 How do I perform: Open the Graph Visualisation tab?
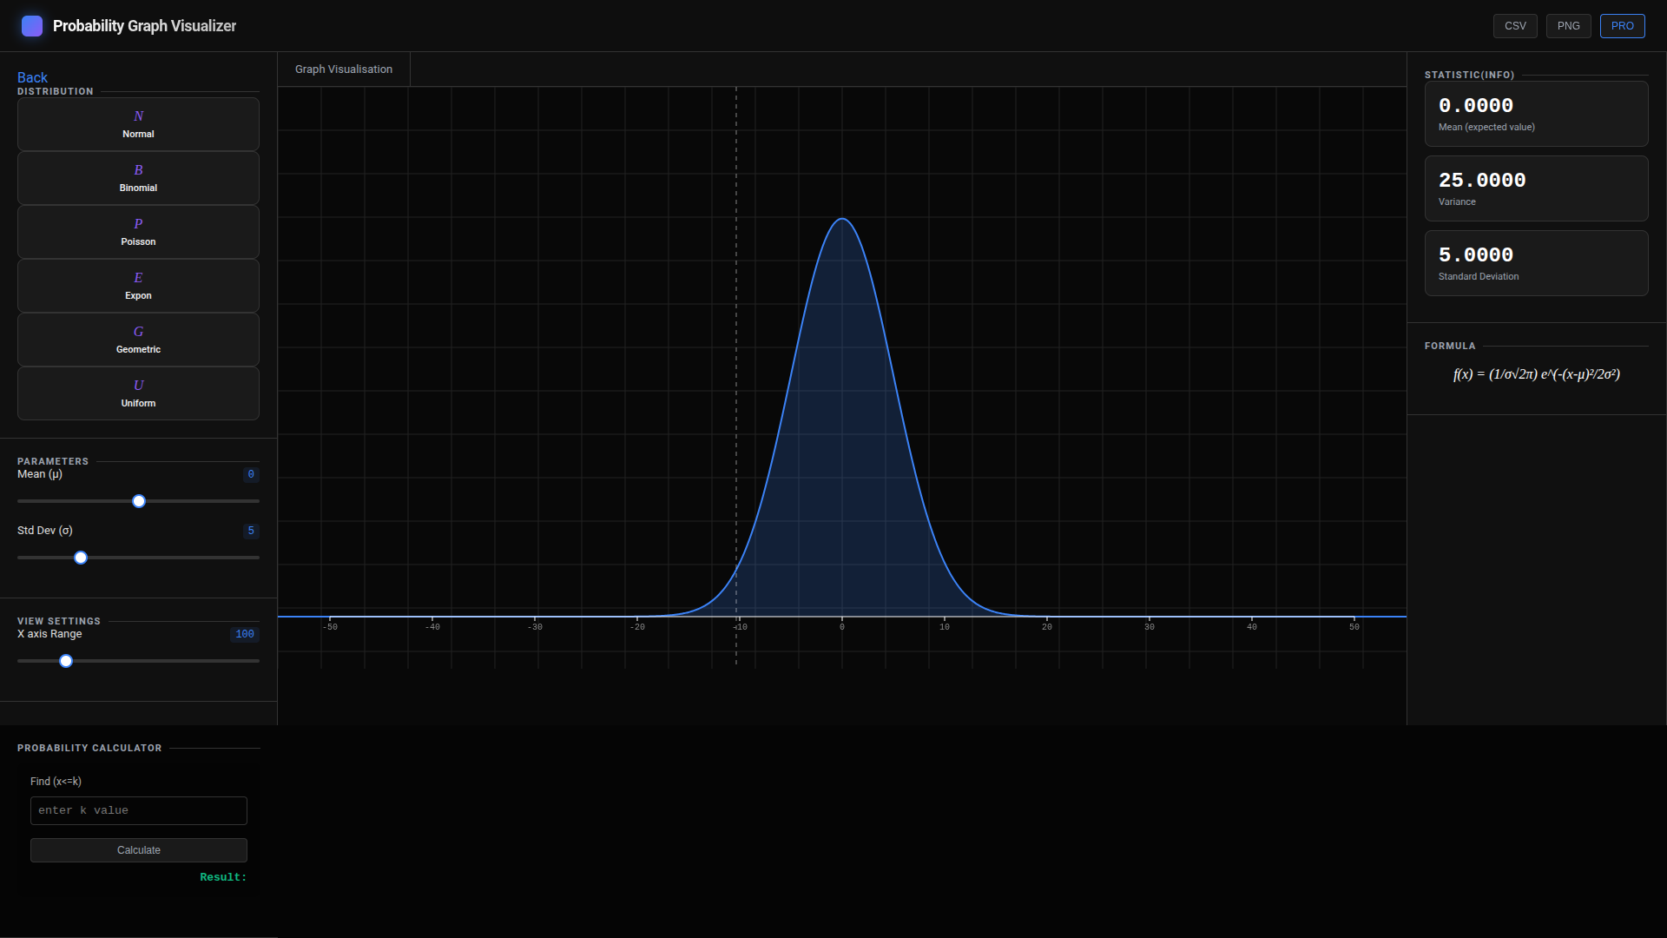tap(344, 69)
